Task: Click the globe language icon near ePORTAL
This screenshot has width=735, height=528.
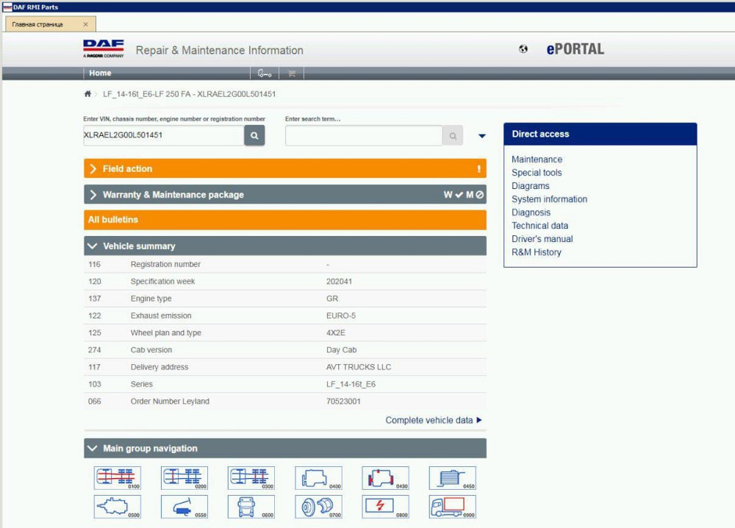Action: pyautogui.click(x=523, y=50)
